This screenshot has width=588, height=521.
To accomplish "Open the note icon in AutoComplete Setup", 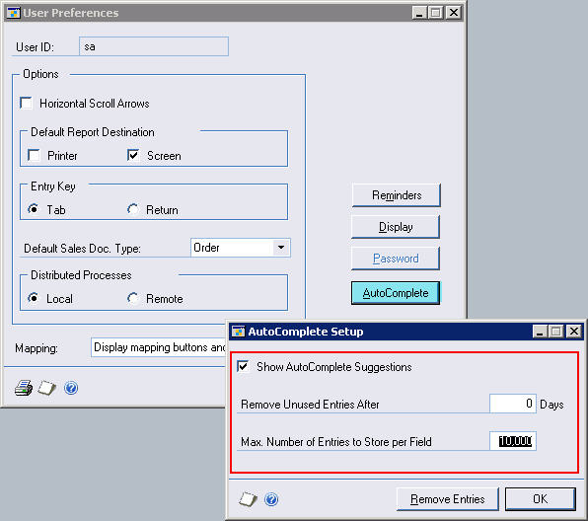I will tap(248, 499).
